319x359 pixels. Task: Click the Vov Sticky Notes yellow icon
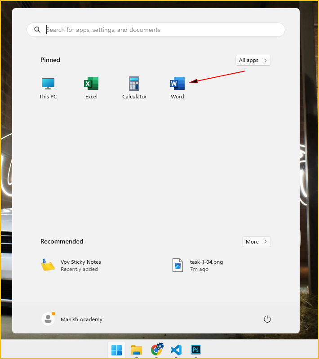(x=48, y=265)
